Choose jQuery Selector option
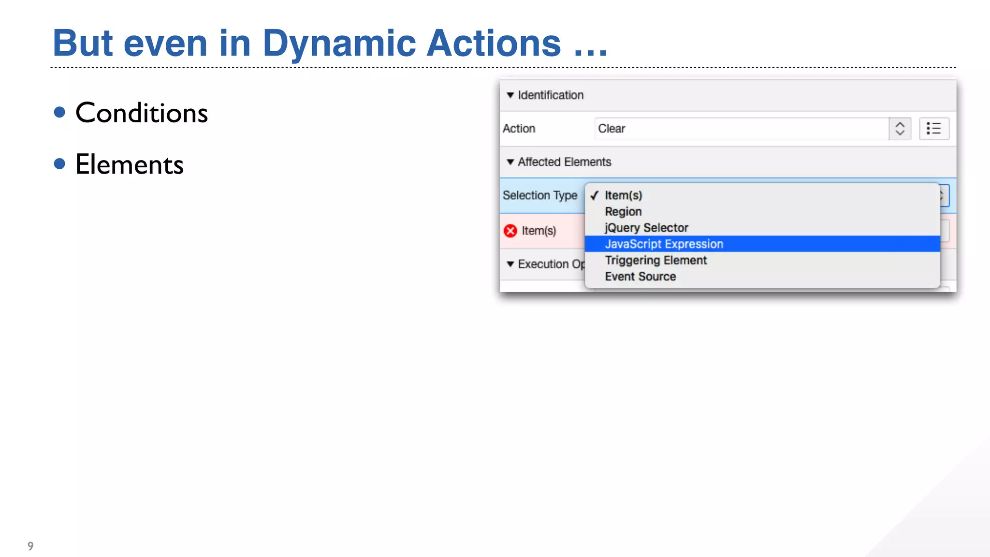Screen dimensions: 990x557 pos(762,228)
